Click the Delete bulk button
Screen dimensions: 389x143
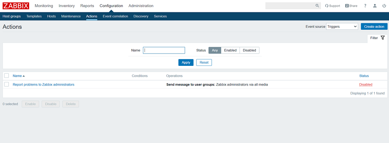(71, 104)
